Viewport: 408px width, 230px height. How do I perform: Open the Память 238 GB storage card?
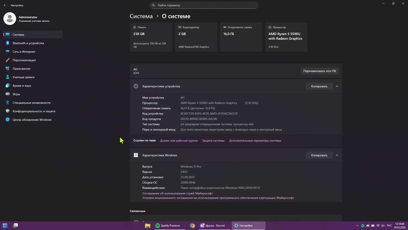tap(151, 37)
